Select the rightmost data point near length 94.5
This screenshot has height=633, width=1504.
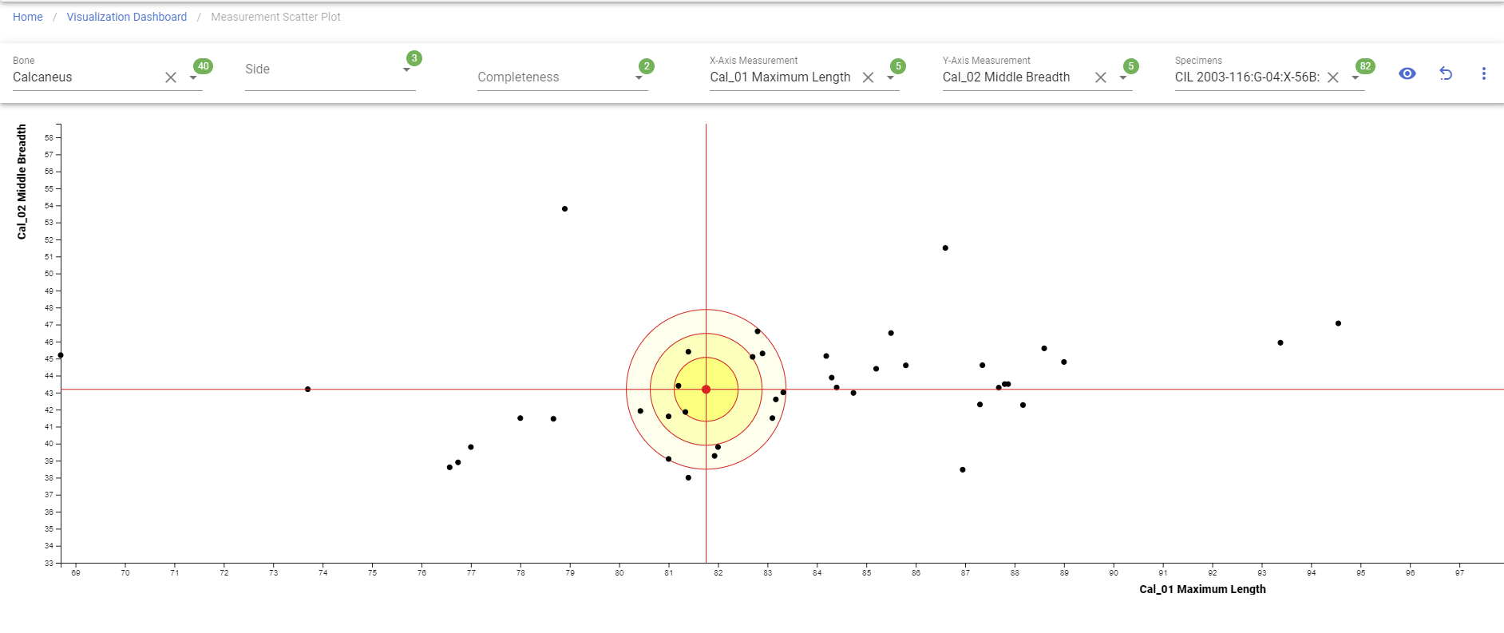(1338, 323)
